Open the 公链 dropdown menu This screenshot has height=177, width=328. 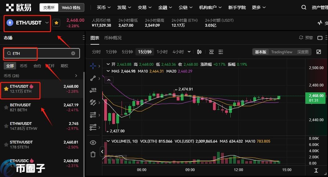185,7
